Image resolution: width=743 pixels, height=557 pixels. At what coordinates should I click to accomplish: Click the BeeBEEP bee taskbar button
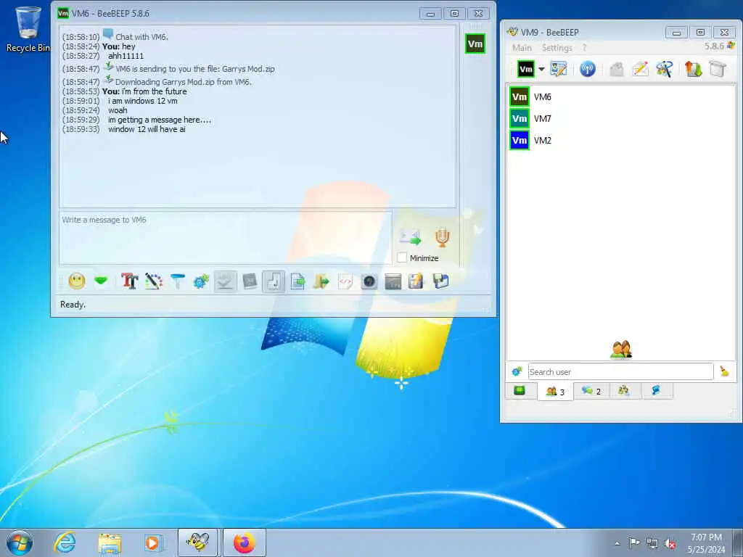coord(197,542)
